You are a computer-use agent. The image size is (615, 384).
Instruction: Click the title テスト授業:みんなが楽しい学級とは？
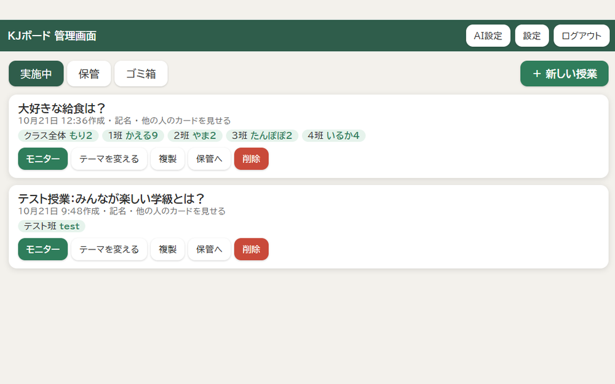tap(111, 198)
